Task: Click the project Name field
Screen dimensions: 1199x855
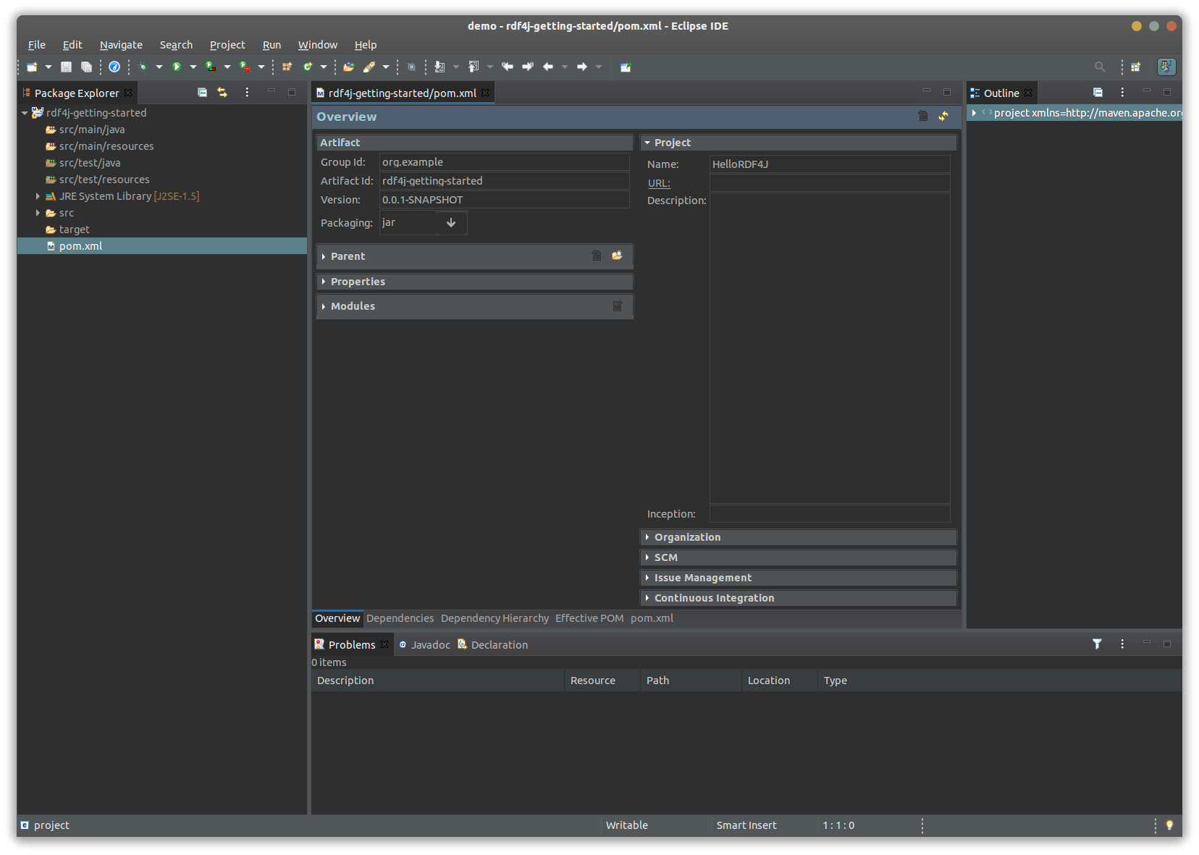Action: click(830, 164)
